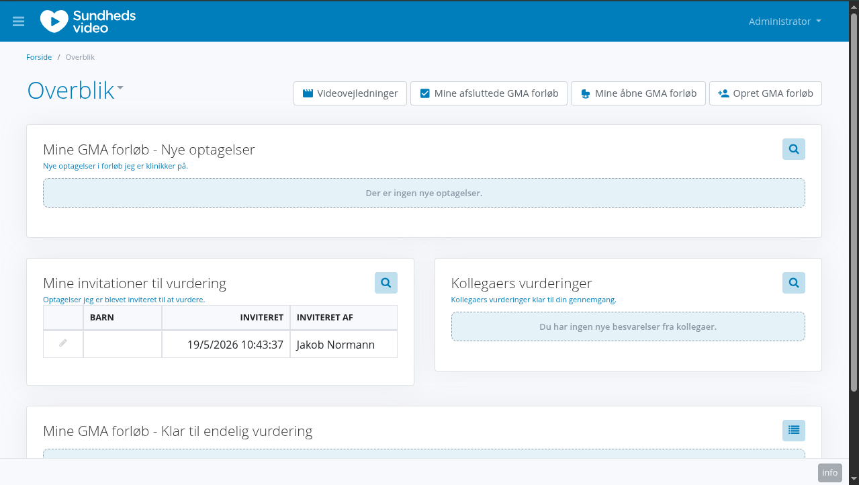Open the hamburger navigation menu

point(18,21)
